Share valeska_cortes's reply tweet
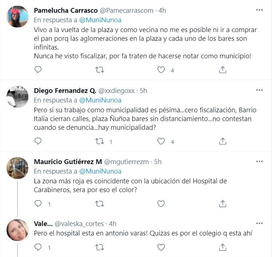This screenshot has height=257, width=272. click(223, 248)
